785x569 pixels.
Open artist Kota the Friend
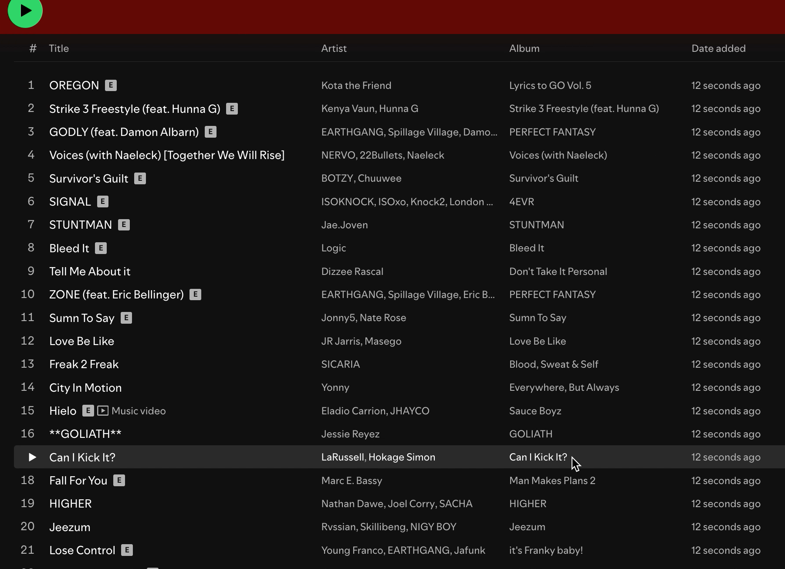click(x=356, y=85)
